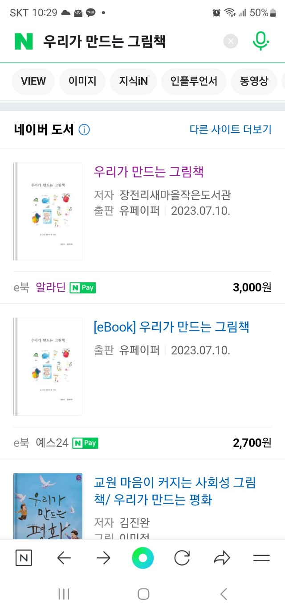Switch to the VIEW tab
Viewport: 285px width, 612px height.
(x=33, y=81)
